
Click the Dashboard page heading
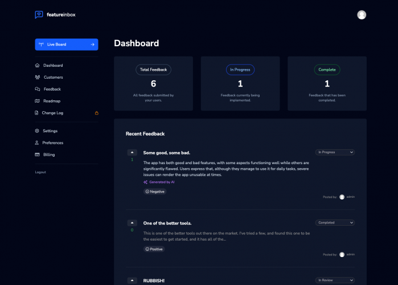click(x=136, y=43)
